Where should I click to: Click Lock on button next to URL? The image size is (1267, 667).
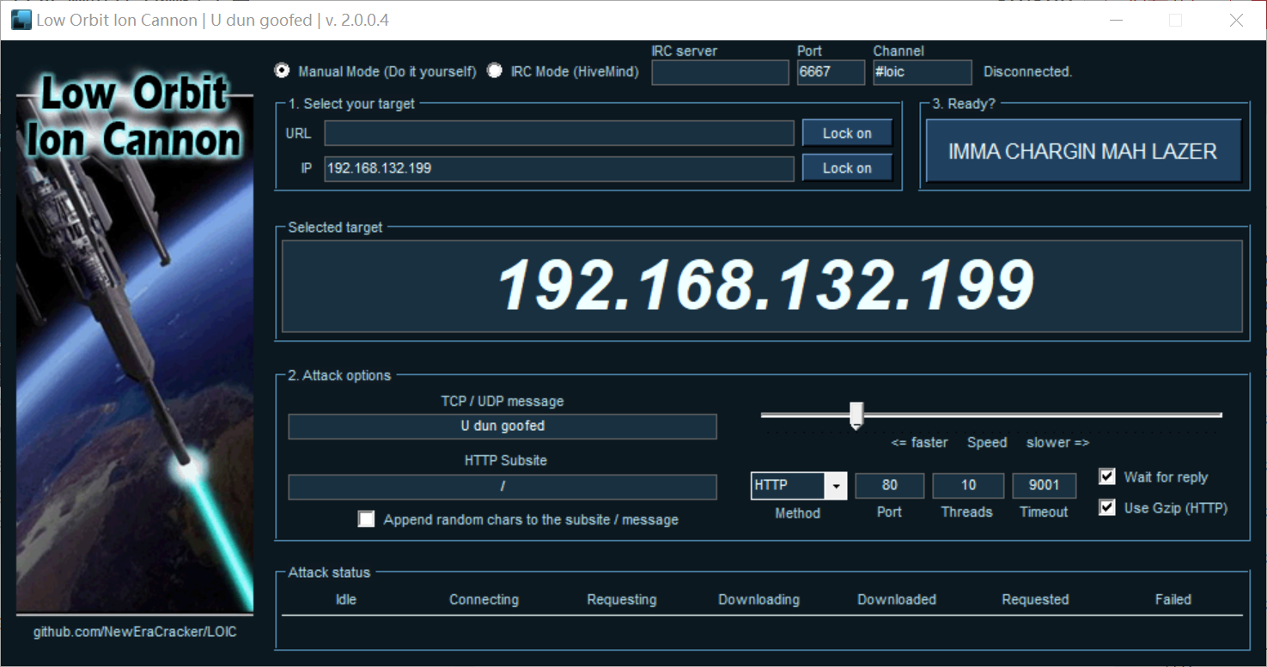[x=847, y=133]
